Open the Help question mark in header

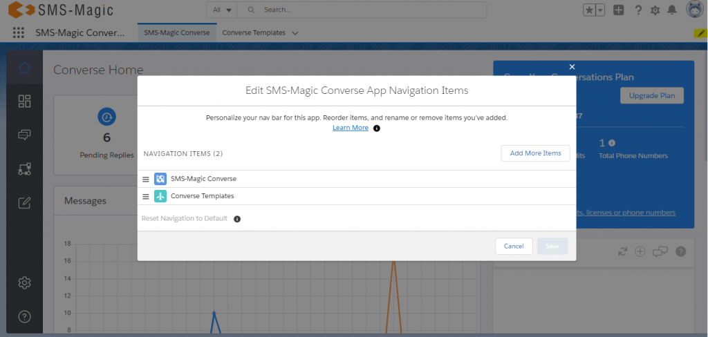coord(638,10)
